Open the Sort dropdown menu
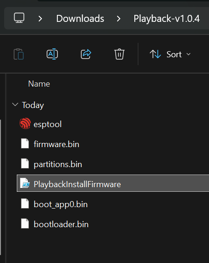 point(170,54)
